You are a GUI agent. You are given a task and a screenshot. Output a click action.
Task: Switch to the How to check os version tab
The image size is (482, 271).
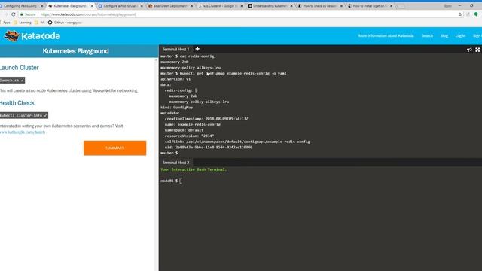coord(319,6)
